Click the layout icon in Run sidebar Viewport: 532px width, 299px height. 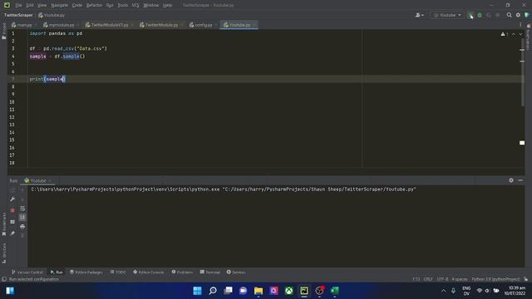(12, 222)
